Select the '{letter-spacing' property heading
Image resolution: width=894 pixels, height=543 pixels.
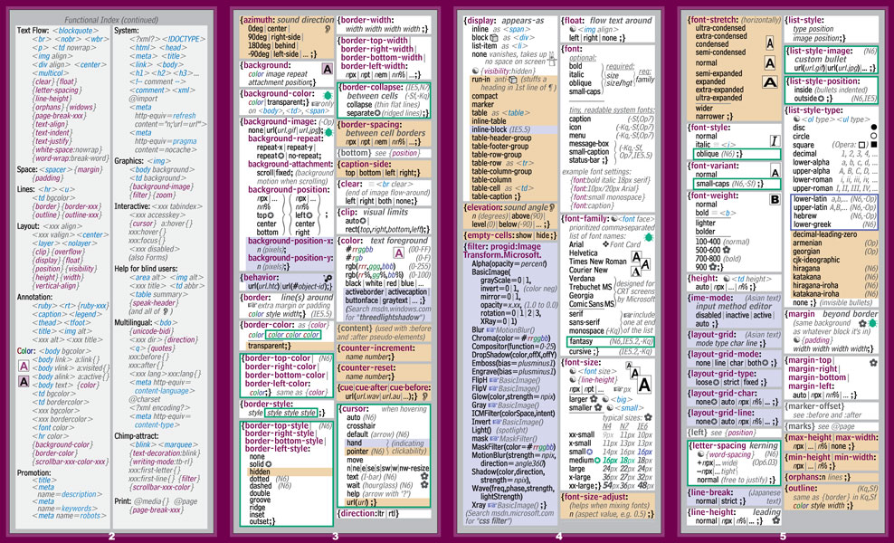pyautogui.click(x=719, y=445)
